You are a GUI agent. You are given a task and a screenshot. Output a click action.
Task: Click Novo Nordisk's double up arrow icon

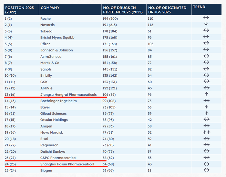coord(206,132)
